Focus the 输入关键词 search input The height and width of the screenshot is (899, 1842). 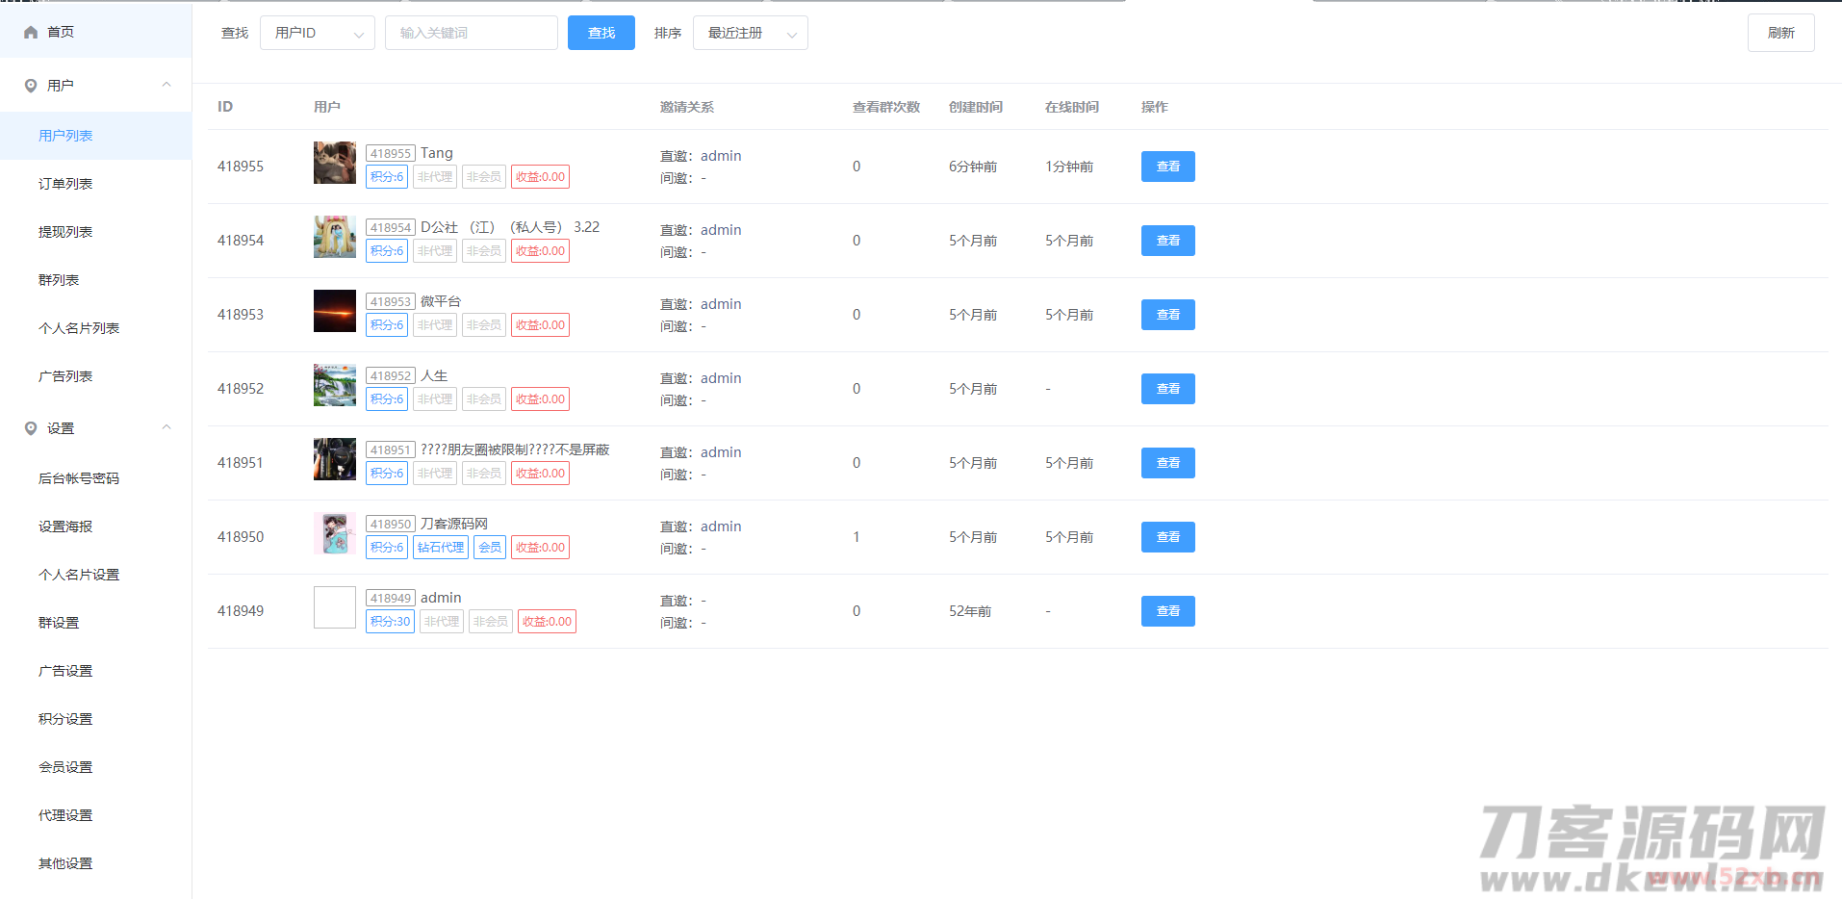point(471,33)
